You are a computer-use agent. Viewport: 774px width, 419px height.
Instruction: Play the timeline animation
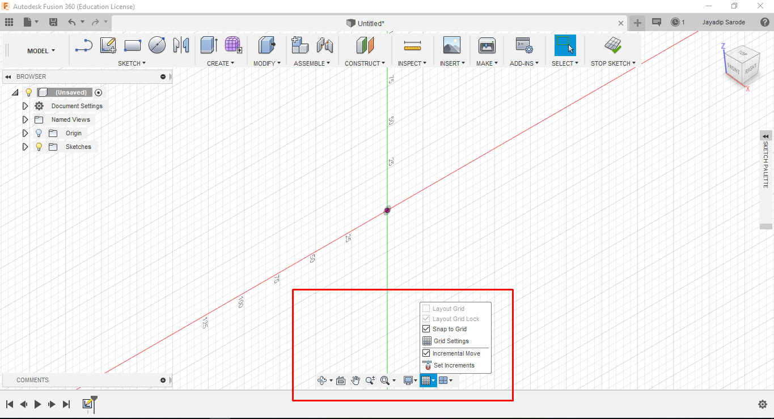(x=37, y=404)
